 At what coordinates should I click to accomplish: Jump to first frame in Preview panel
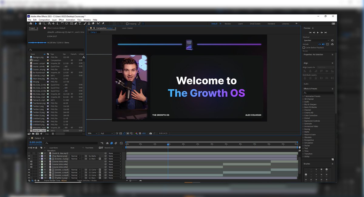310,32
